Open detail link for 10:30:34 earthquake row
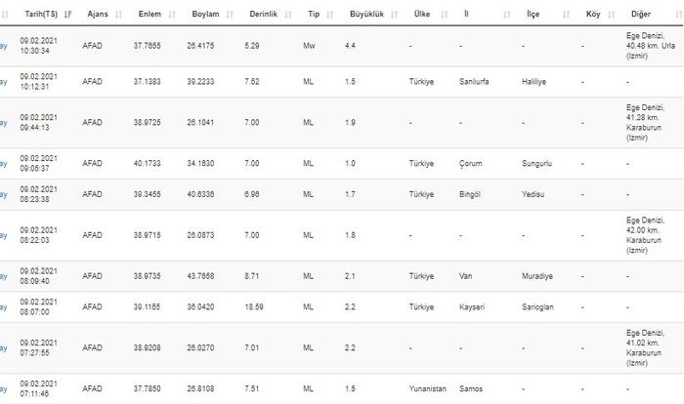 click(3, 45)
